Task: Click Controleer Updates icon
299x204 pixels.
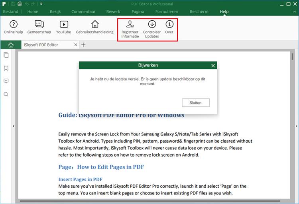Action: point(152,29)
